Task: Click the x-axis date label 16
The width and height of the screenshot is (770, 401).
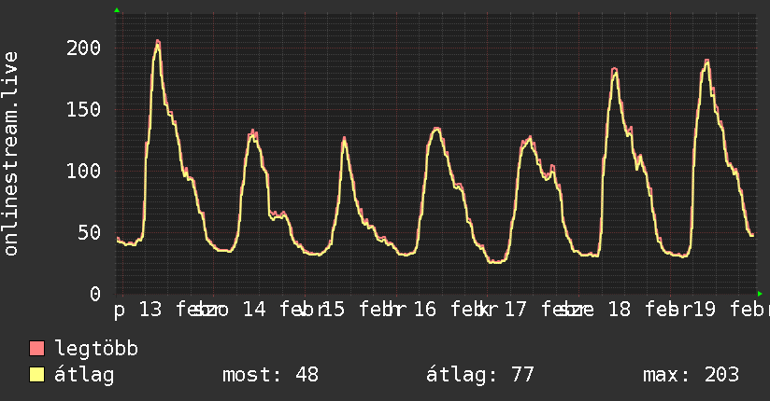Action: pos(425,310)
